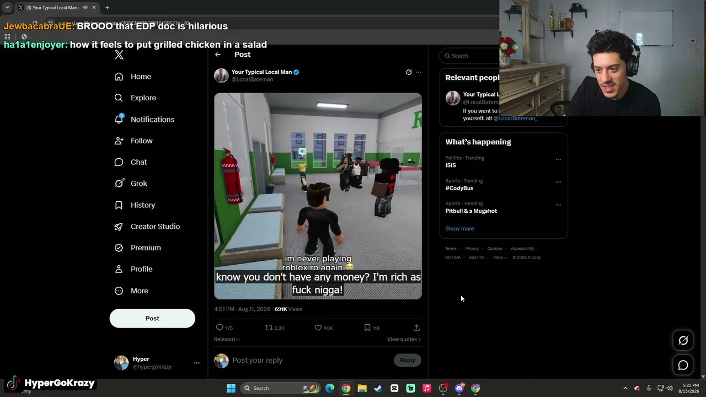Click the Profile person icon
This screenshot has width=706, height=397.
tap(119, 269)
